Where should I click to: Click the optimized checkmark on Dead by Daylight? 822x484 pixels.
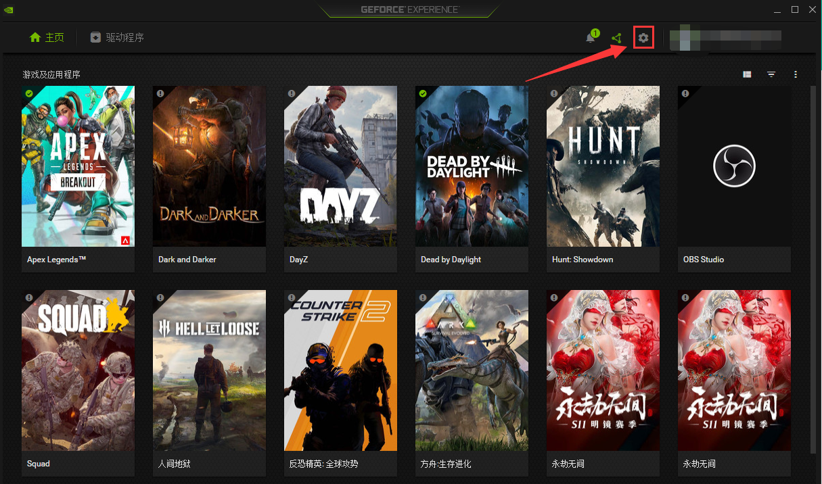pos(423,93)
